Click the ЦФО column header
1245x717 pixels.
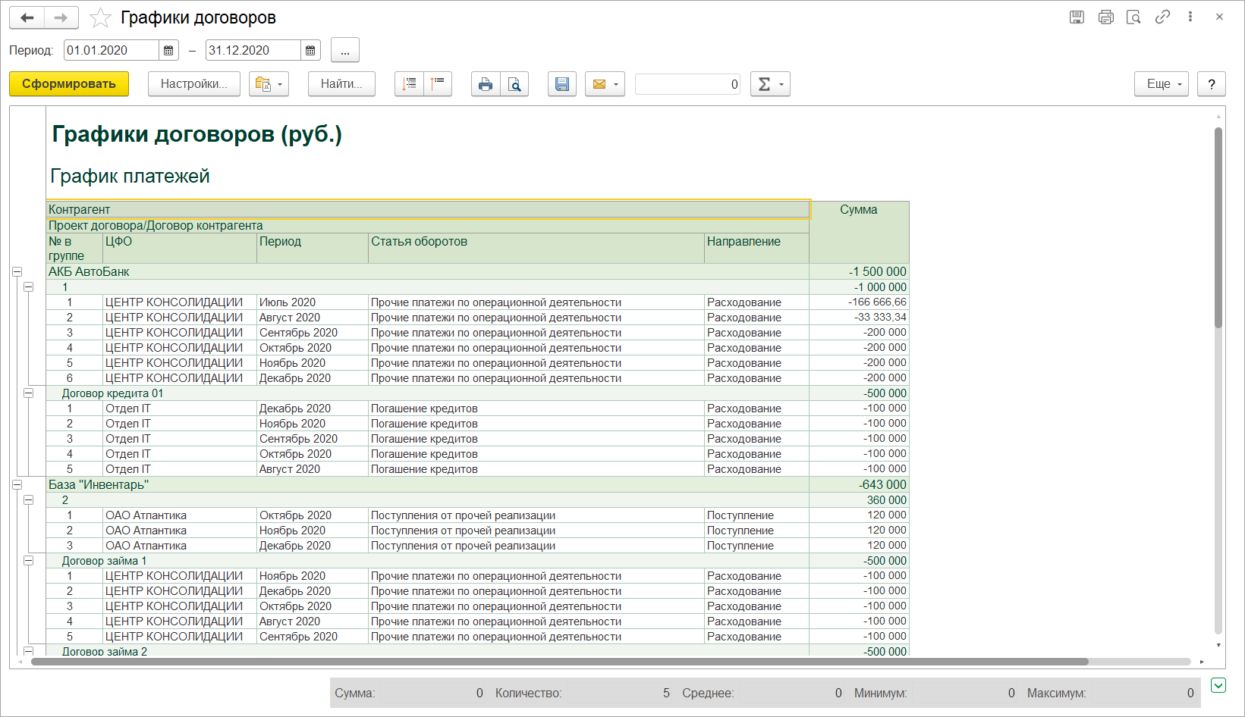180,248
